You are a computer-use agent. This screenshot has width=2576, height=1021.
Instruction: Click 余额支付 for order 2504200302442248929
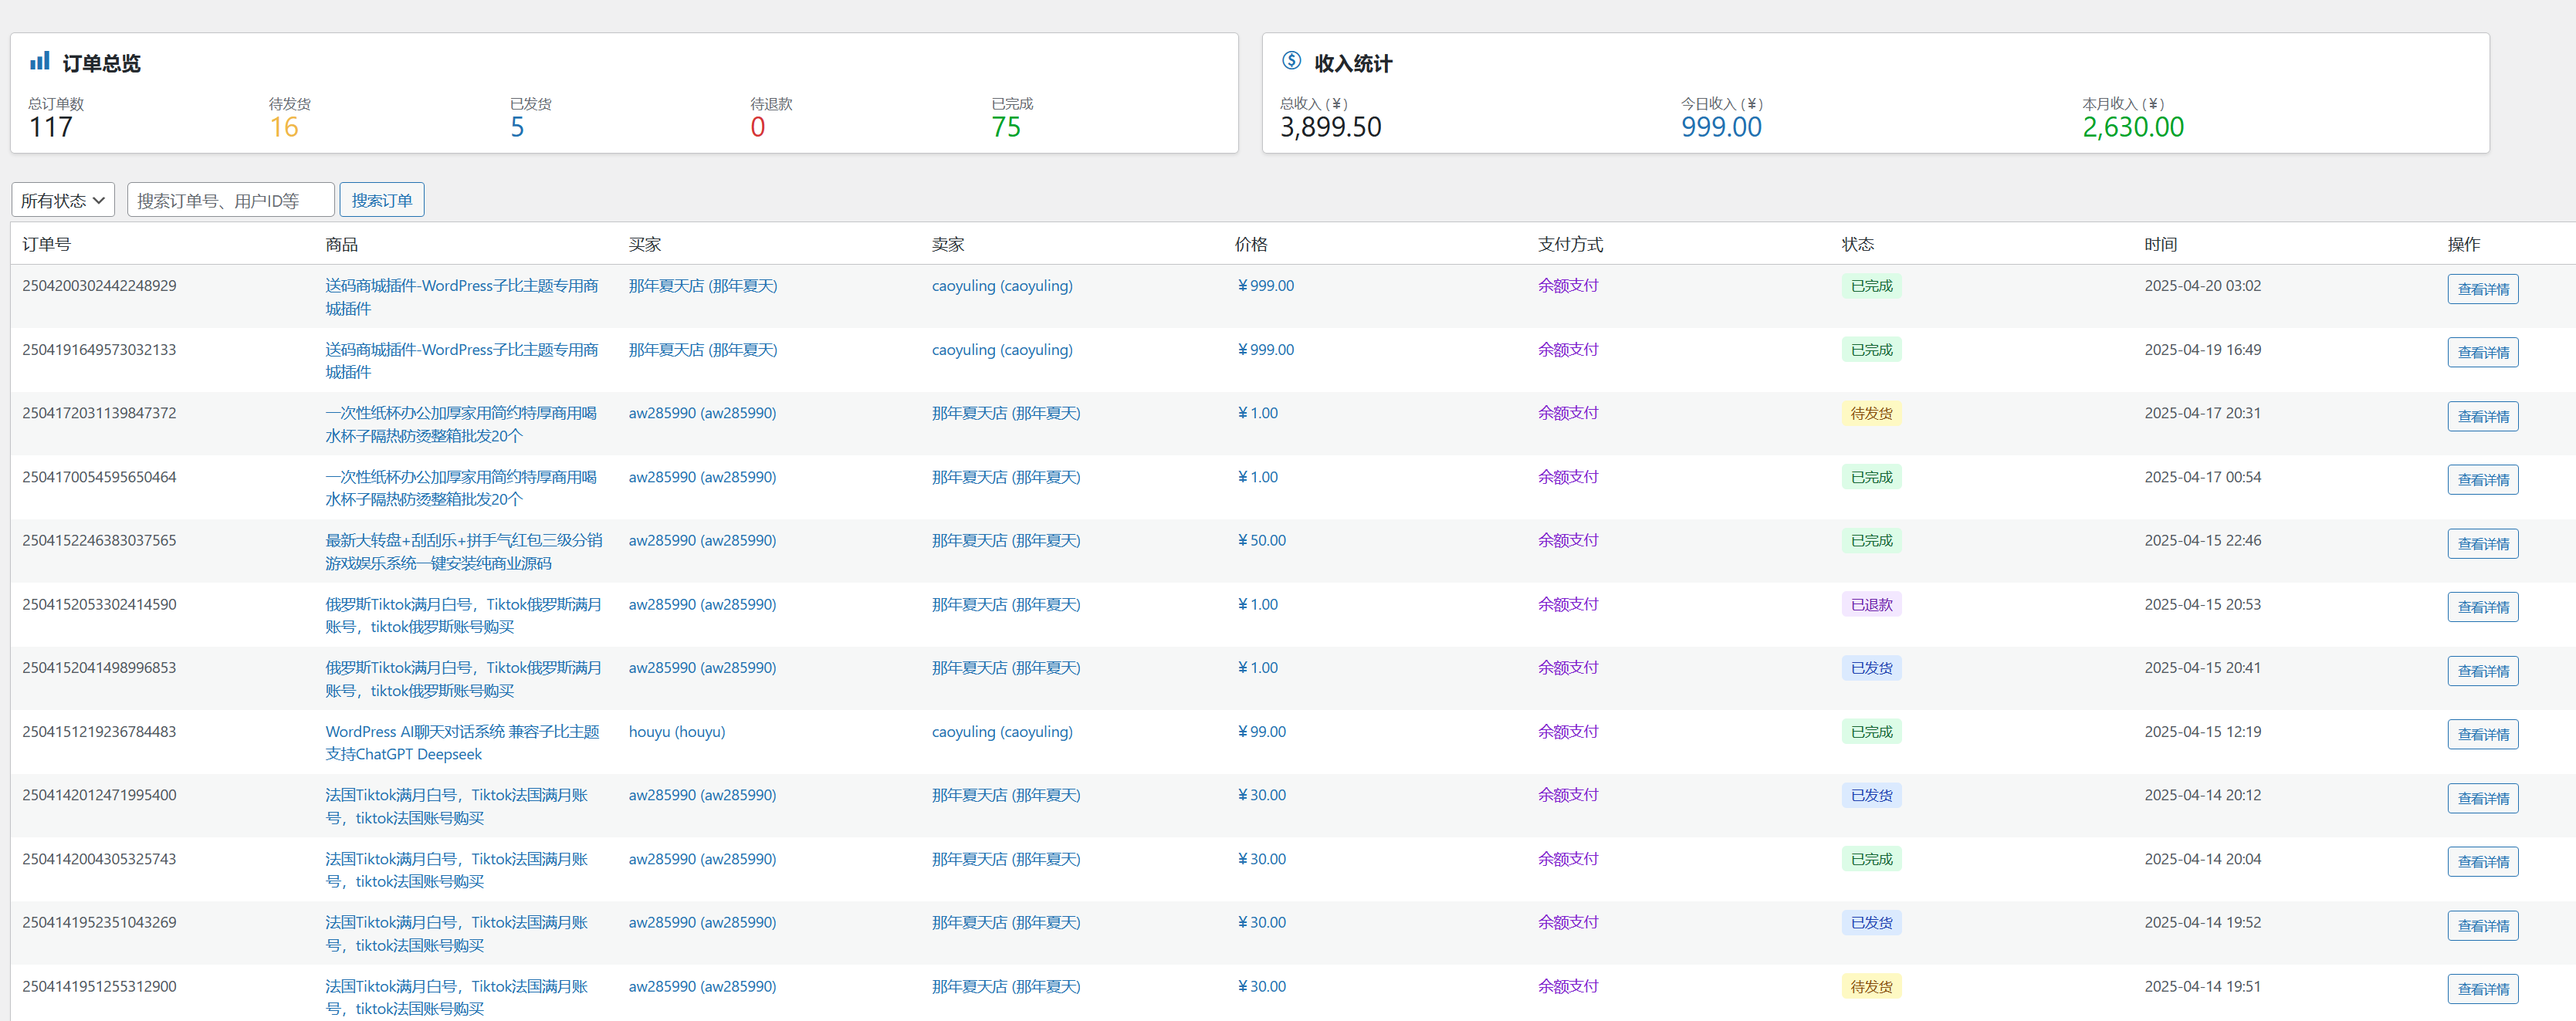[1568, 285]
